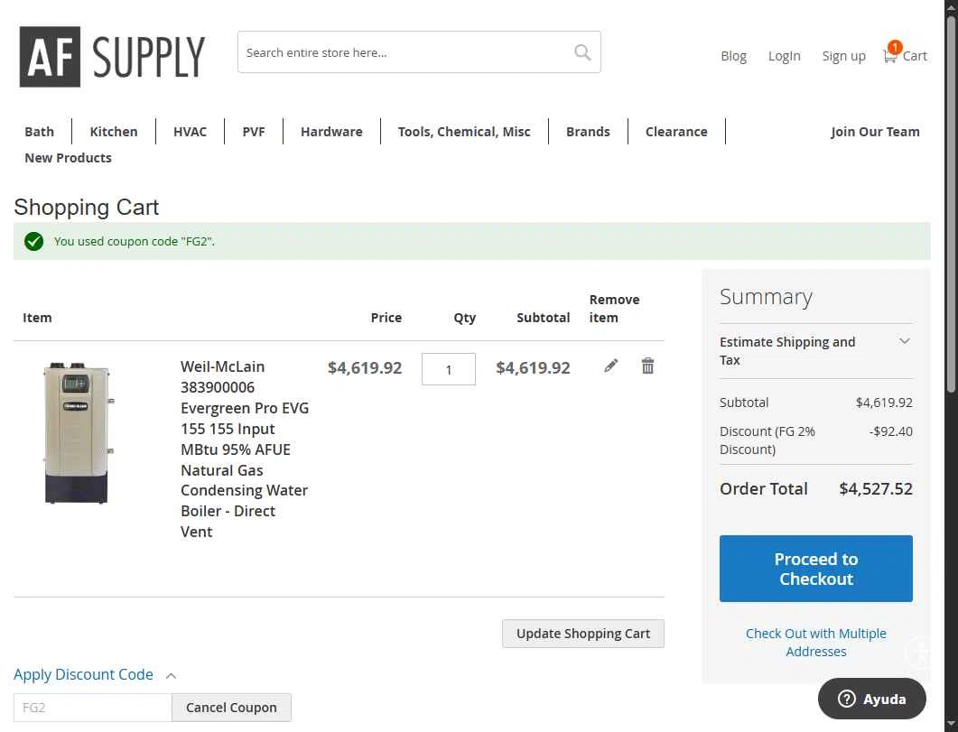Go to Join Our Team page
Viewport: 958px width, 732px height.
(x=875, y=132)
